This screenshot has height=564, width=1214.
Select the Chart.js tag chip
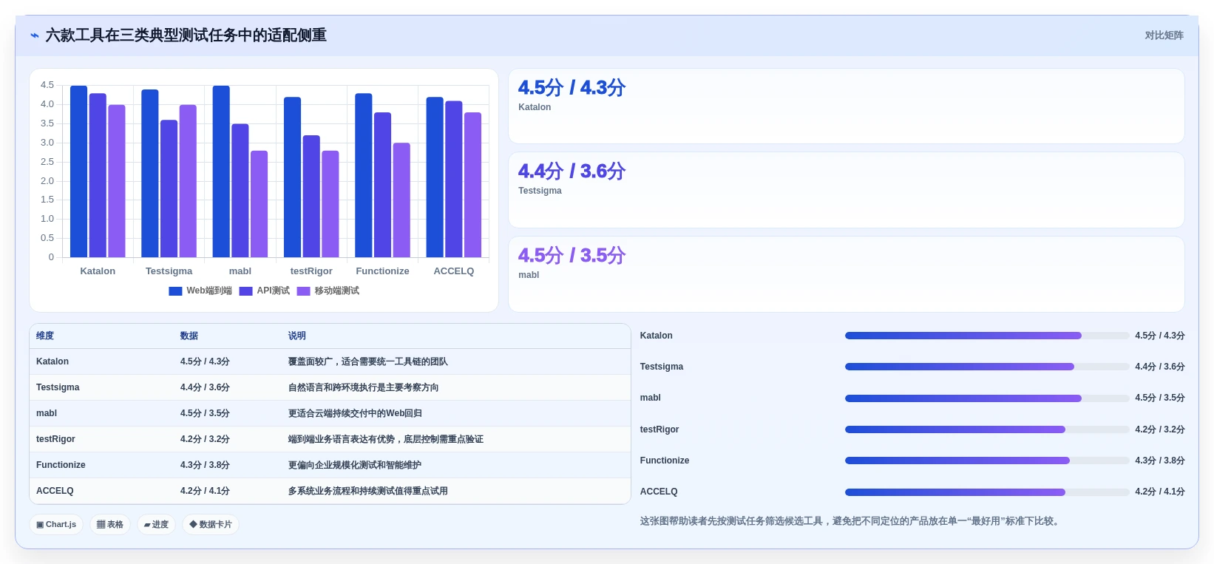pyautogui.click(x=56, y=525)
